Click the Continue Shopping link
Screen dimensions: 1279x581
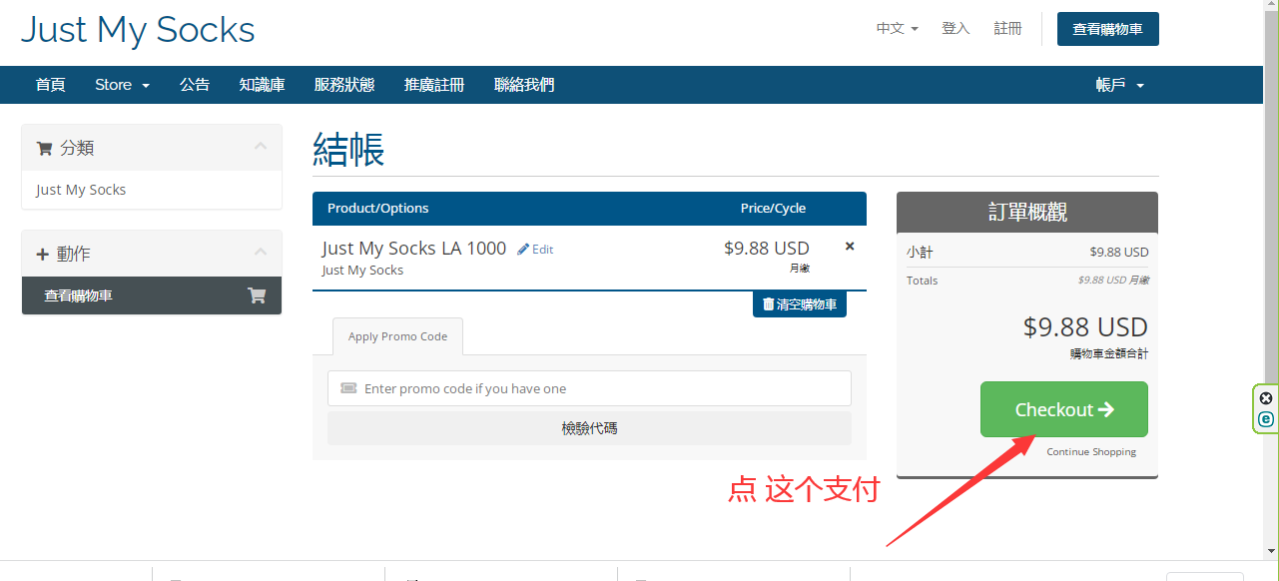[1090, 451]
